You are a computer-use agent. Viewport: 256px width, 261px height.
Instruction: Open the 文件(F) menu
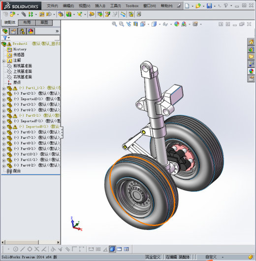[53, 6]
